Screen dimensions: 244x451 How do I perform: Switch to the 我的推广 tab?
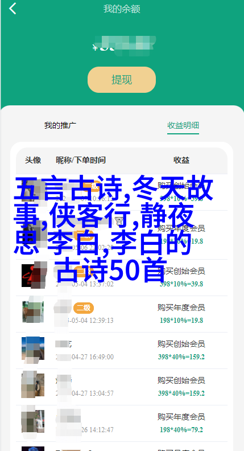[60, 125]
